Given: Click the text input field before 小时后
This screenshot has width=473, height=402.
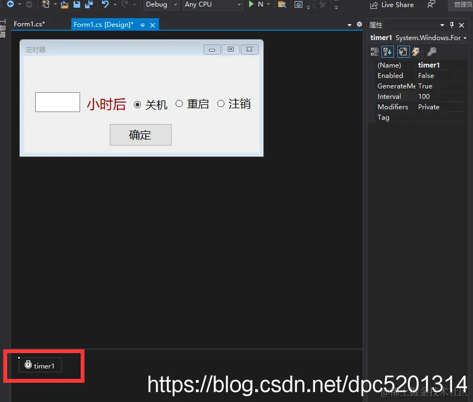Looking at the screenshot, I should point(57,102).
